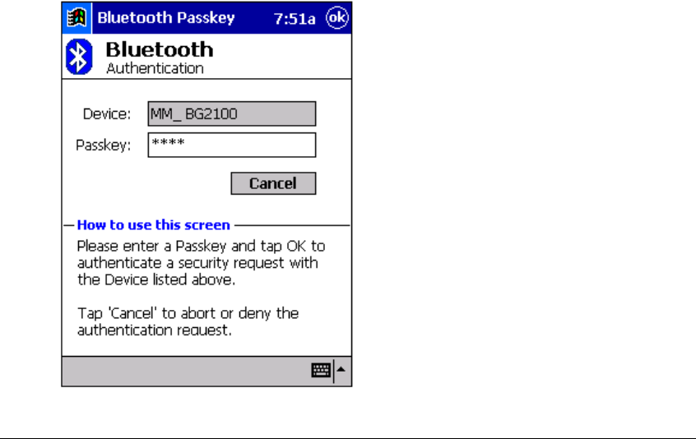
Task: Click the Bluetooth logo icon
Action: pyautogui.click(x=79, y=57)
